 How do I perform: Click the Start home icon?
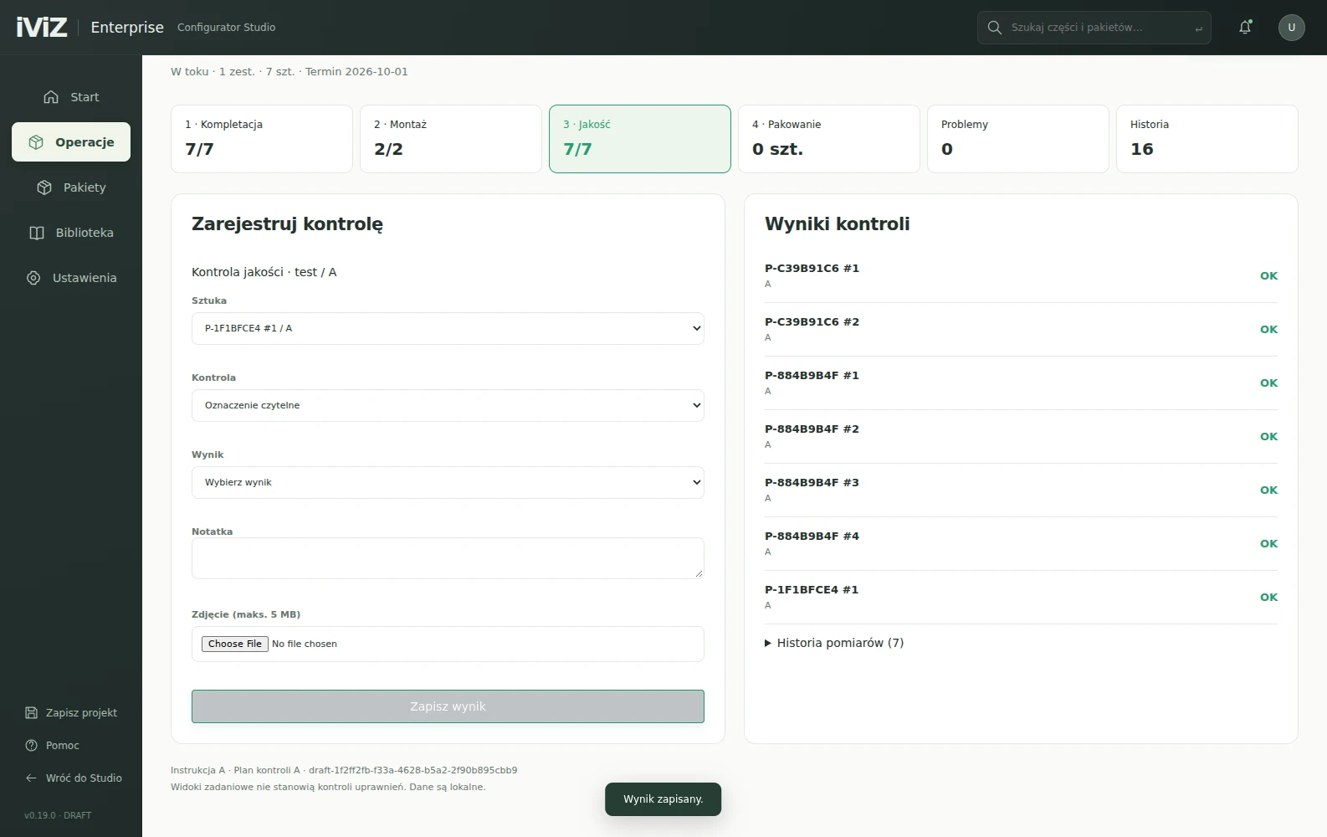pos(51,97)
